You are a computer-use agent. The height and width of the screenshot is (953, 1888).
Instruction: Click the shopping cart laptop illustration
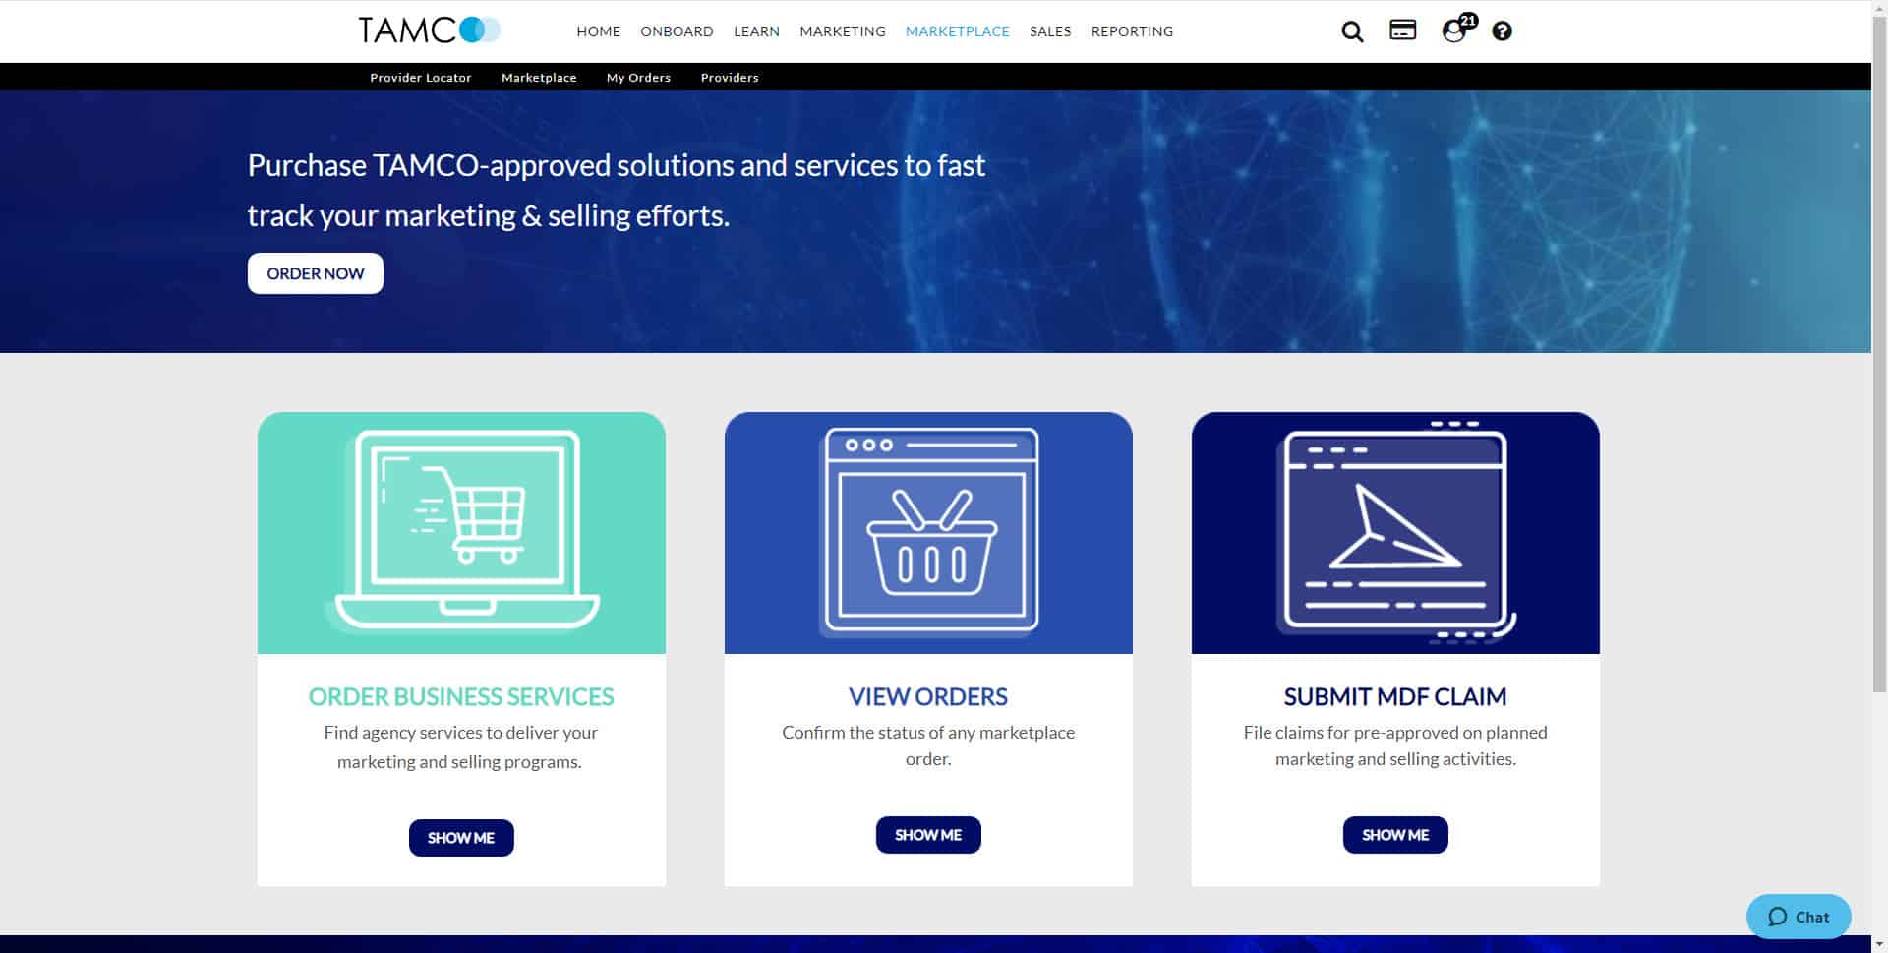tap(461, 532)
